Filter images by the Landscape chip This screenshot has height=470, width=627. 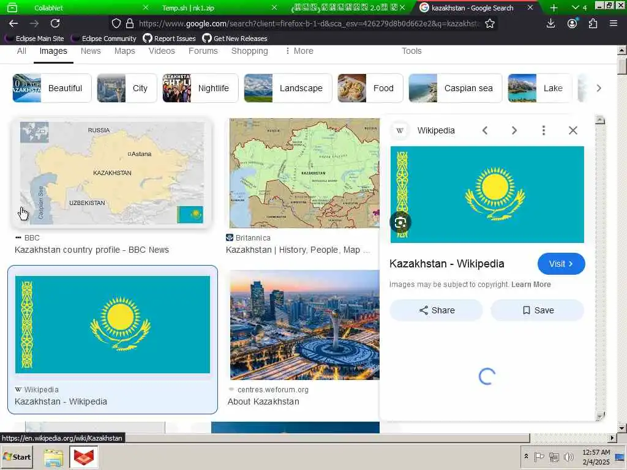pyautogui.click(x=288, y=88)
